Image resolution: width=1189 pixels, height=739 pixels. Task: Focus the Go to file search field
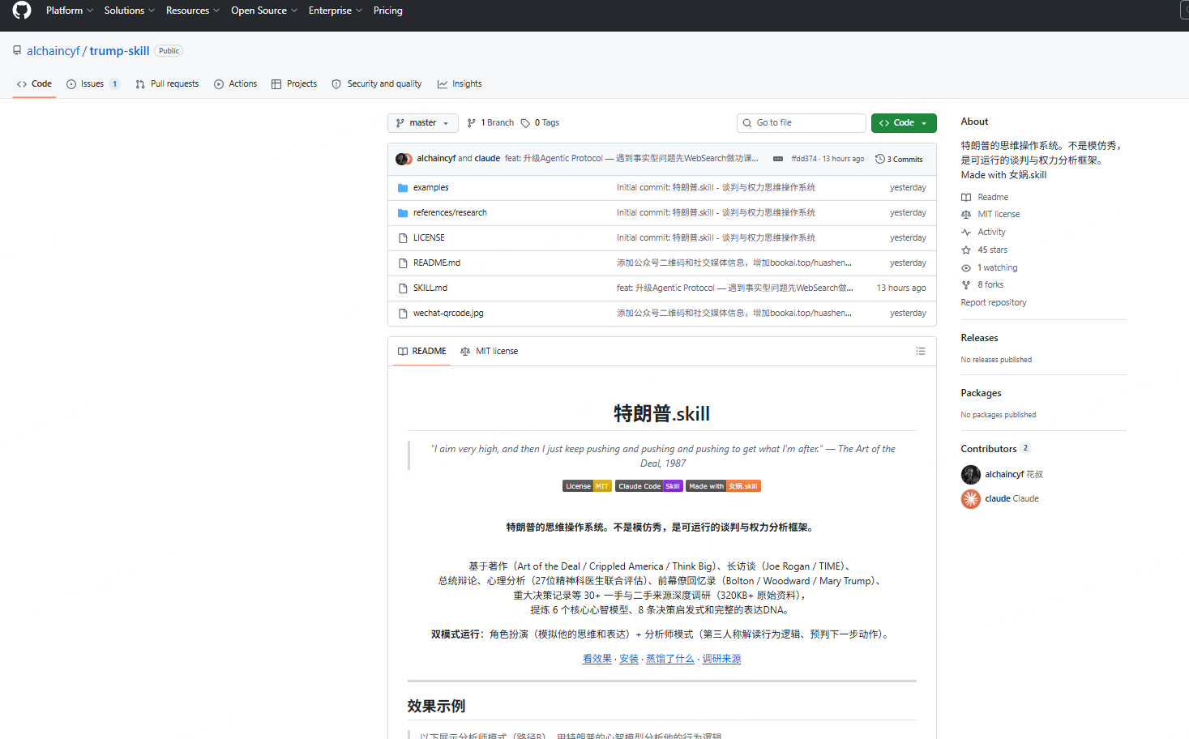(802, 123)
